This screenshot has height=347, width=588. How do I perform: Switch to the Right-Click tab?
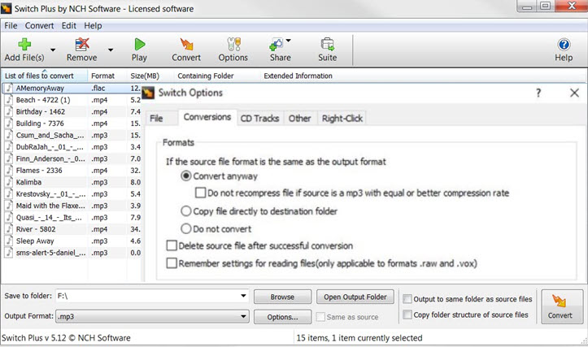(x=342, y=119)
